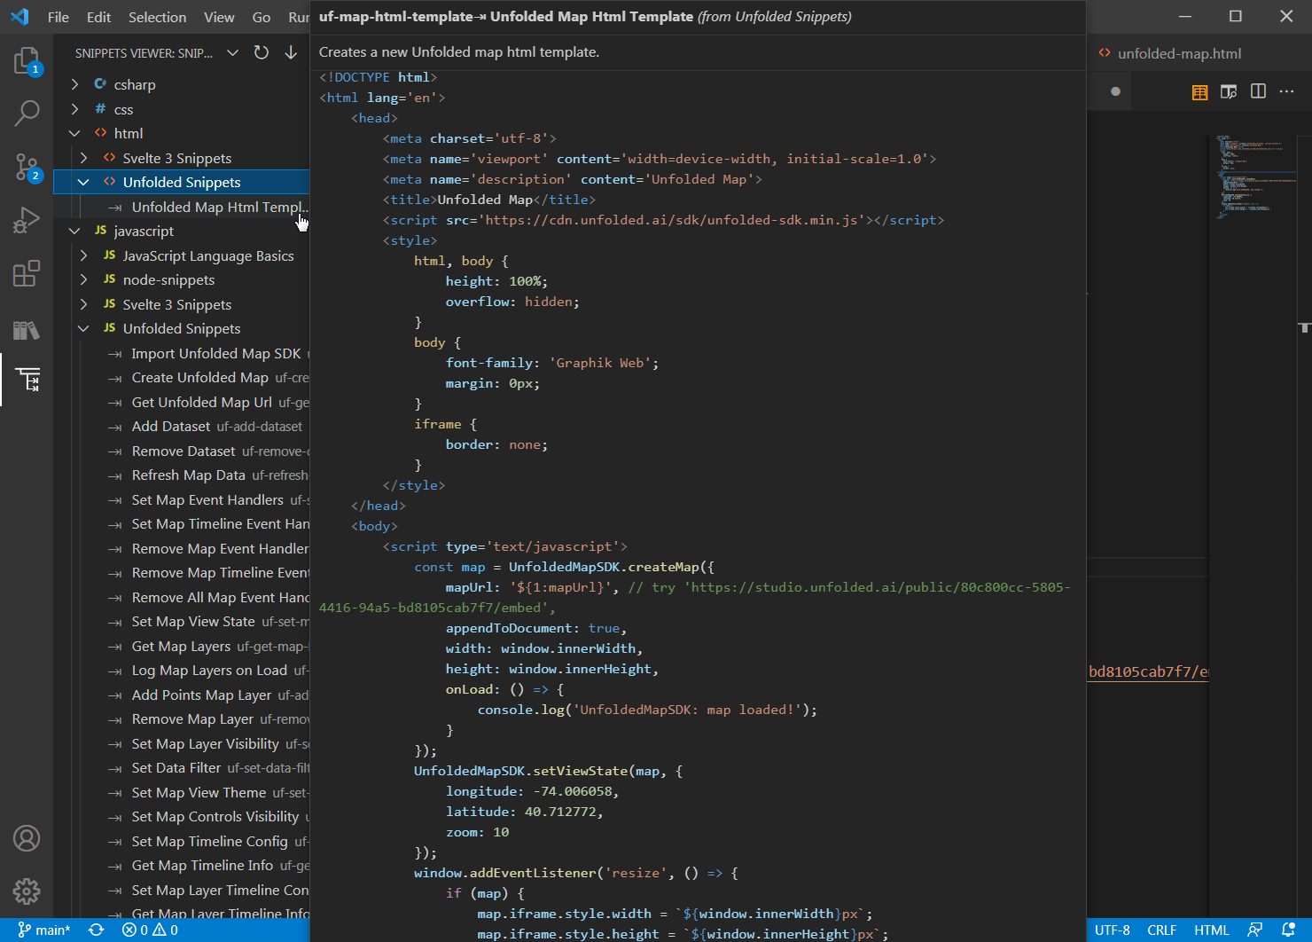Open the editor More Actions ellipsis
This screenshot has height=942, width=1312.
tap(1287, 91)
